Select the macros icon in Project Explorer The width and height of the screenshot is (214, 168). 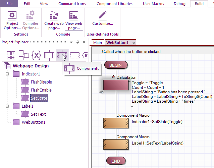click(49, 55)
